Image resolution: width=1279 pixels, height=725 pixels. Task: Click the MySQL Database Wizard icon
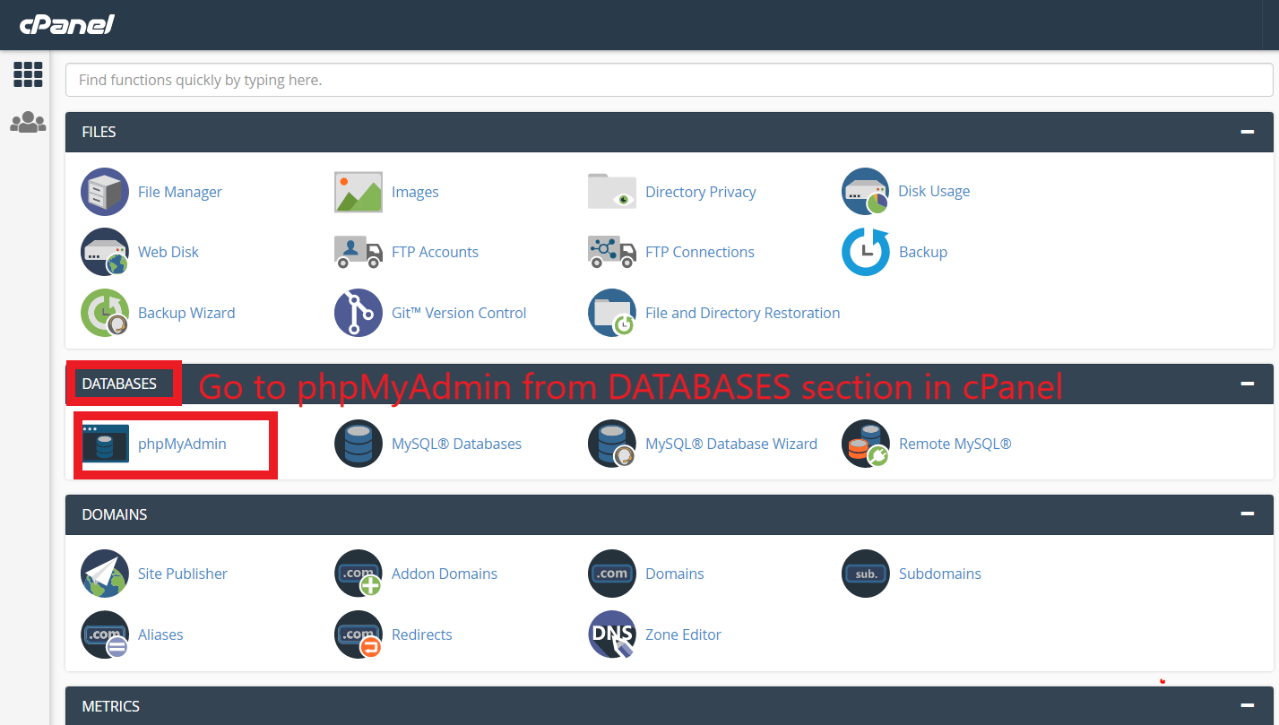coord(612,444)
